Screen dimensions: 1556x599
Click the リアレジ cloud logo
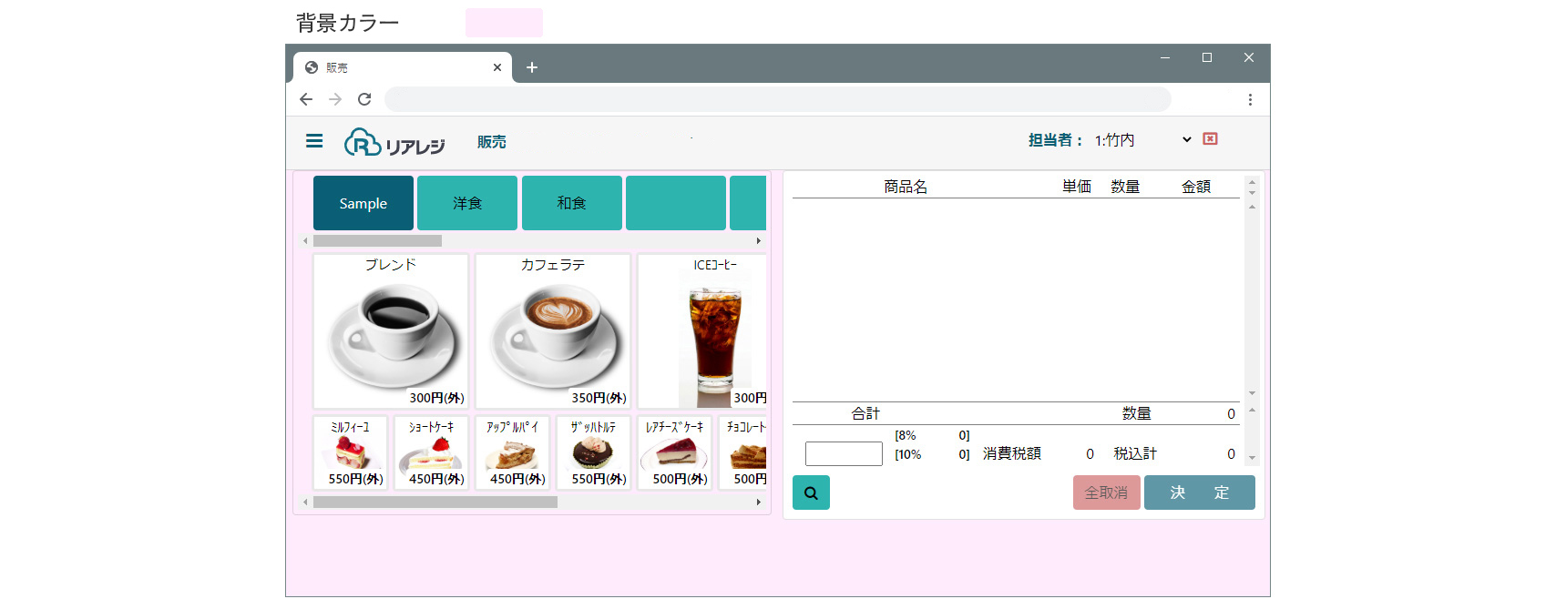point(394,142)
